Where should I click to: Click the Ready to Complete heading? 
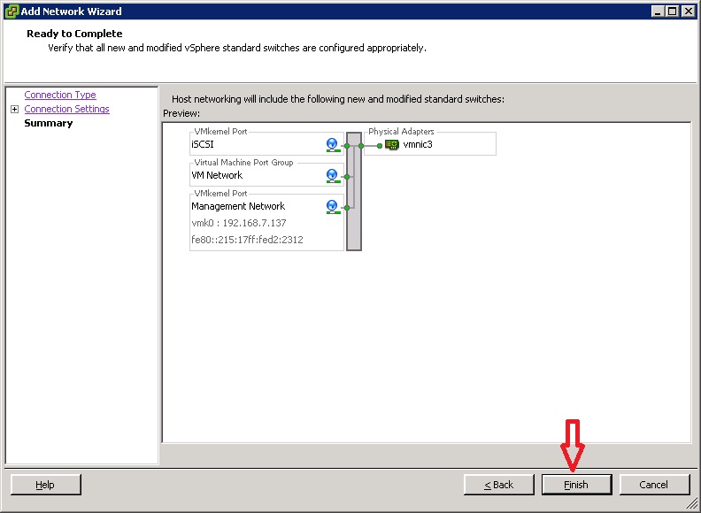pos(74,34)
